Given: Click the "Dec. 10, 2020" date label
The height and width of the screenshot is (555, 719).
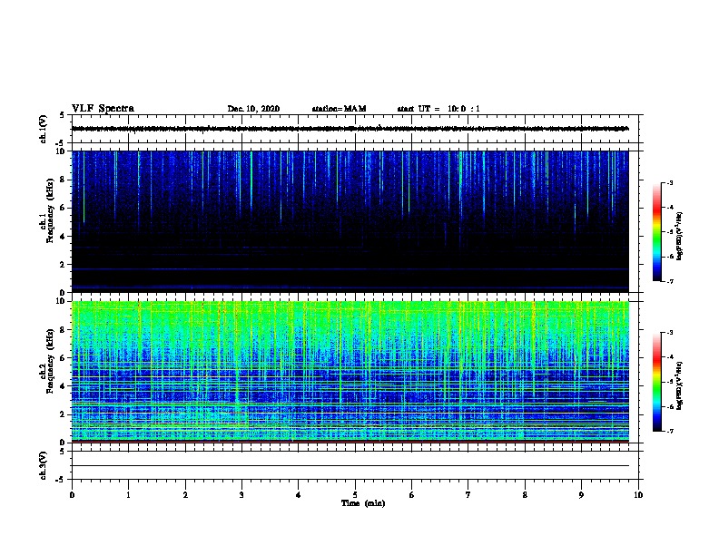Looking at the screenshot, I should pyautogui.click(x=253, y=109).
